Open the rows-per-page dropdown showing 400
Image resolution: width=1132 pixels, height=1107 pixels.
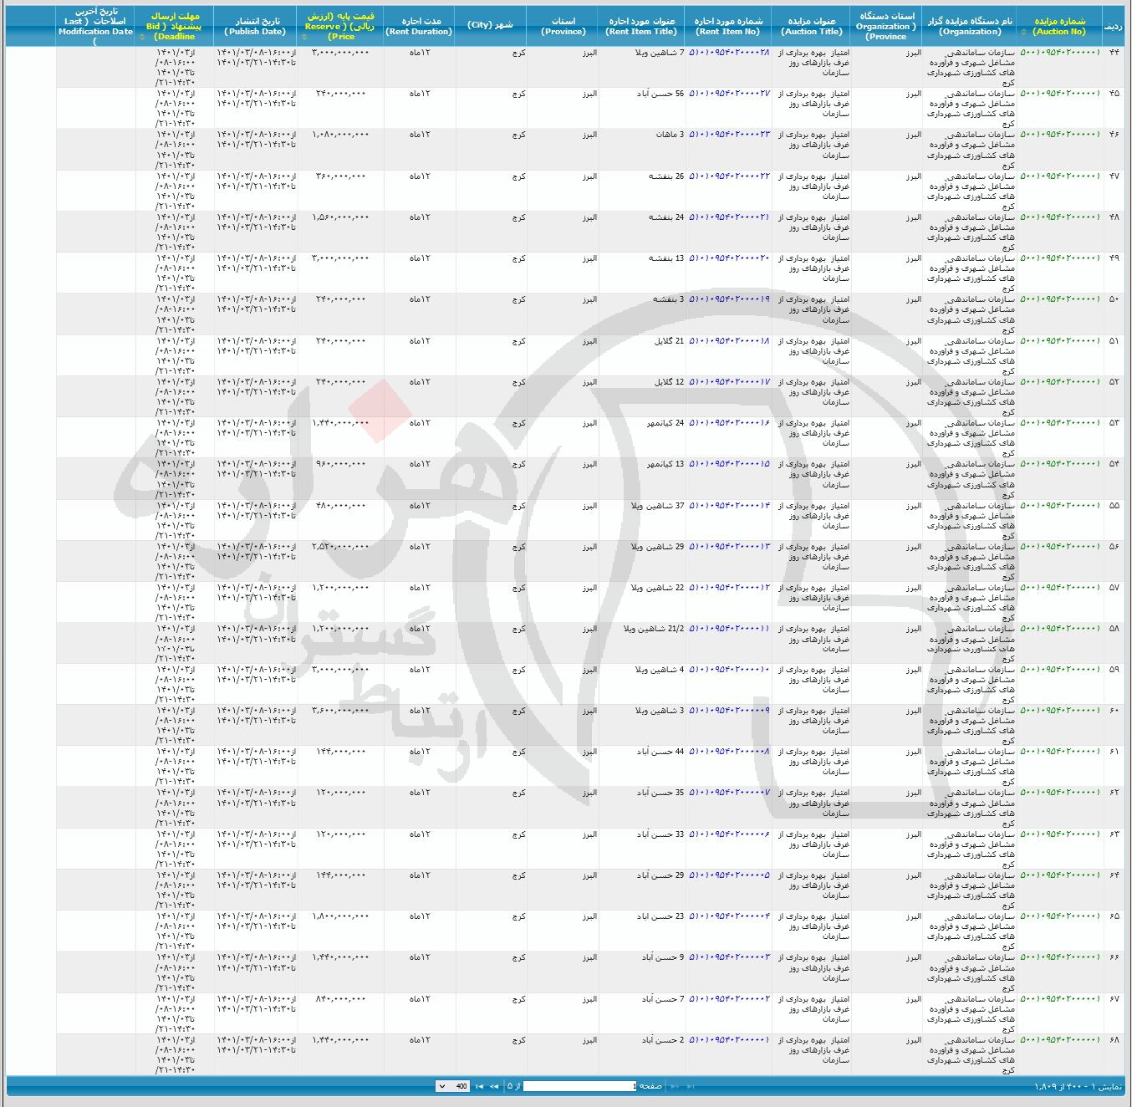(x=452, y=1086)
